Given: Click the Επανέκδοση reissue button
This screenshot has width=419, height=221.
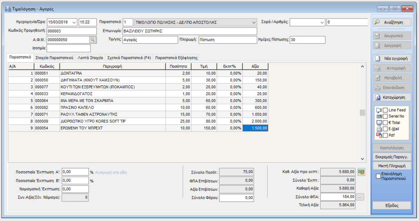Looking at the screenshot, I should (392, 87).
